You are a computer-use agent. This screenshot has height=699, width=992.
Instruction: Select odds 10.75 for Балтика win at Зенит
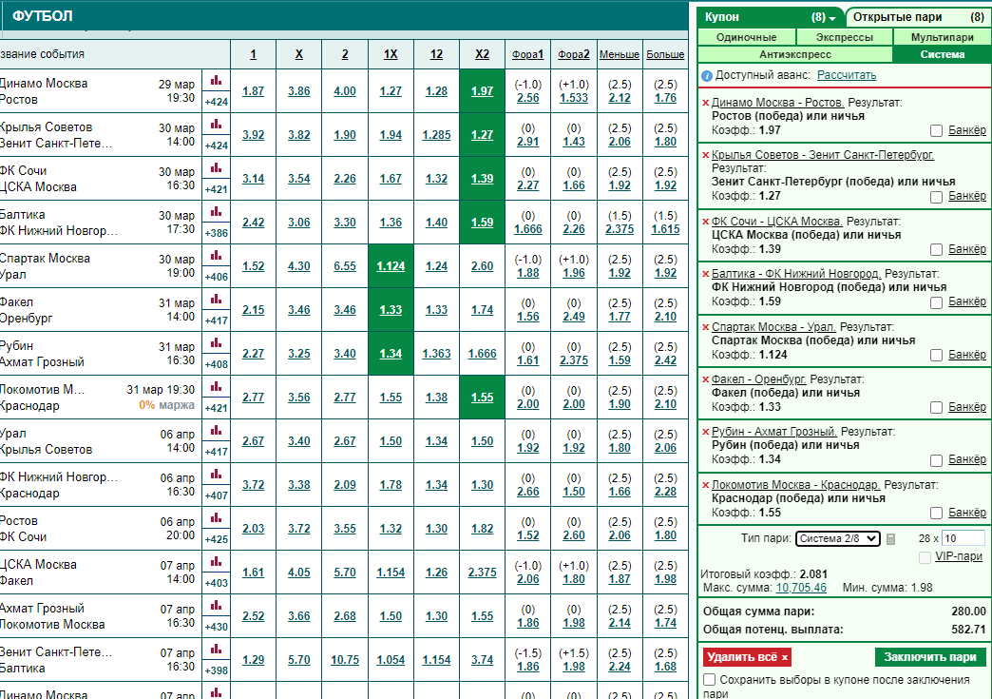pyautogui.click(x=345, y=660)
